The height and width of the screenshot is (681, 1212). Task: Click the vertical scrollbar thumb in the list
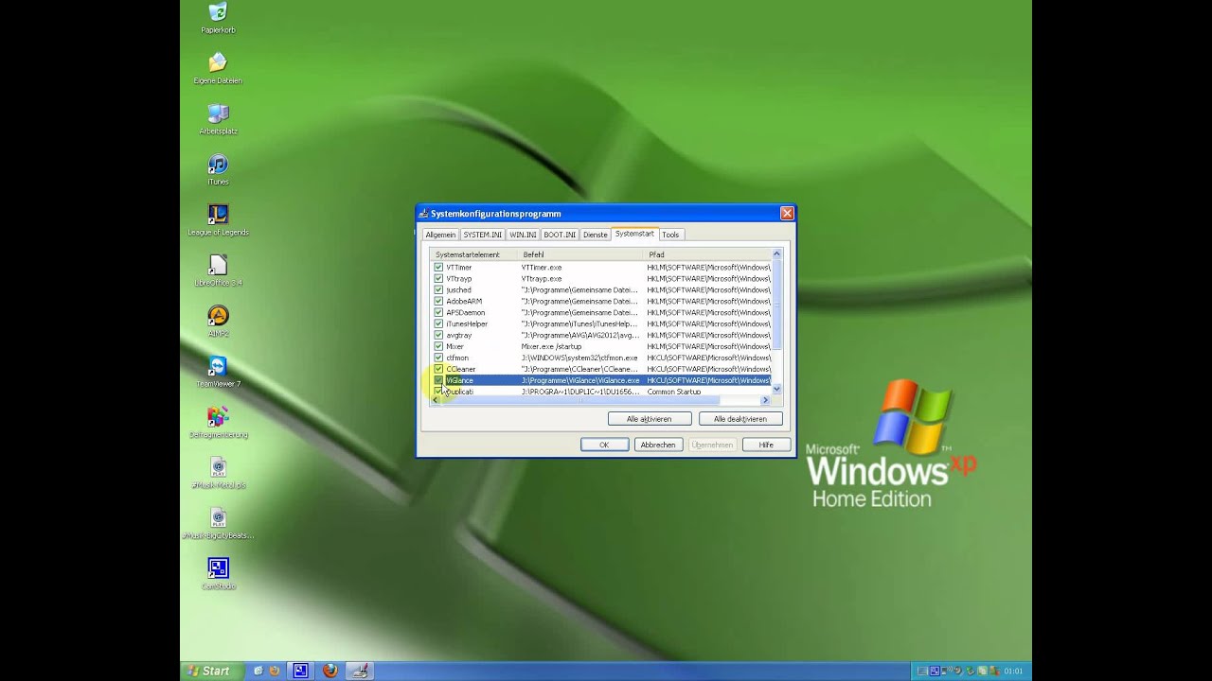(776, 303)
